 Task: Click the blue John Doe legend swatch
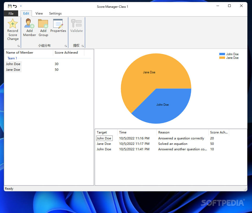coord(222,54)
